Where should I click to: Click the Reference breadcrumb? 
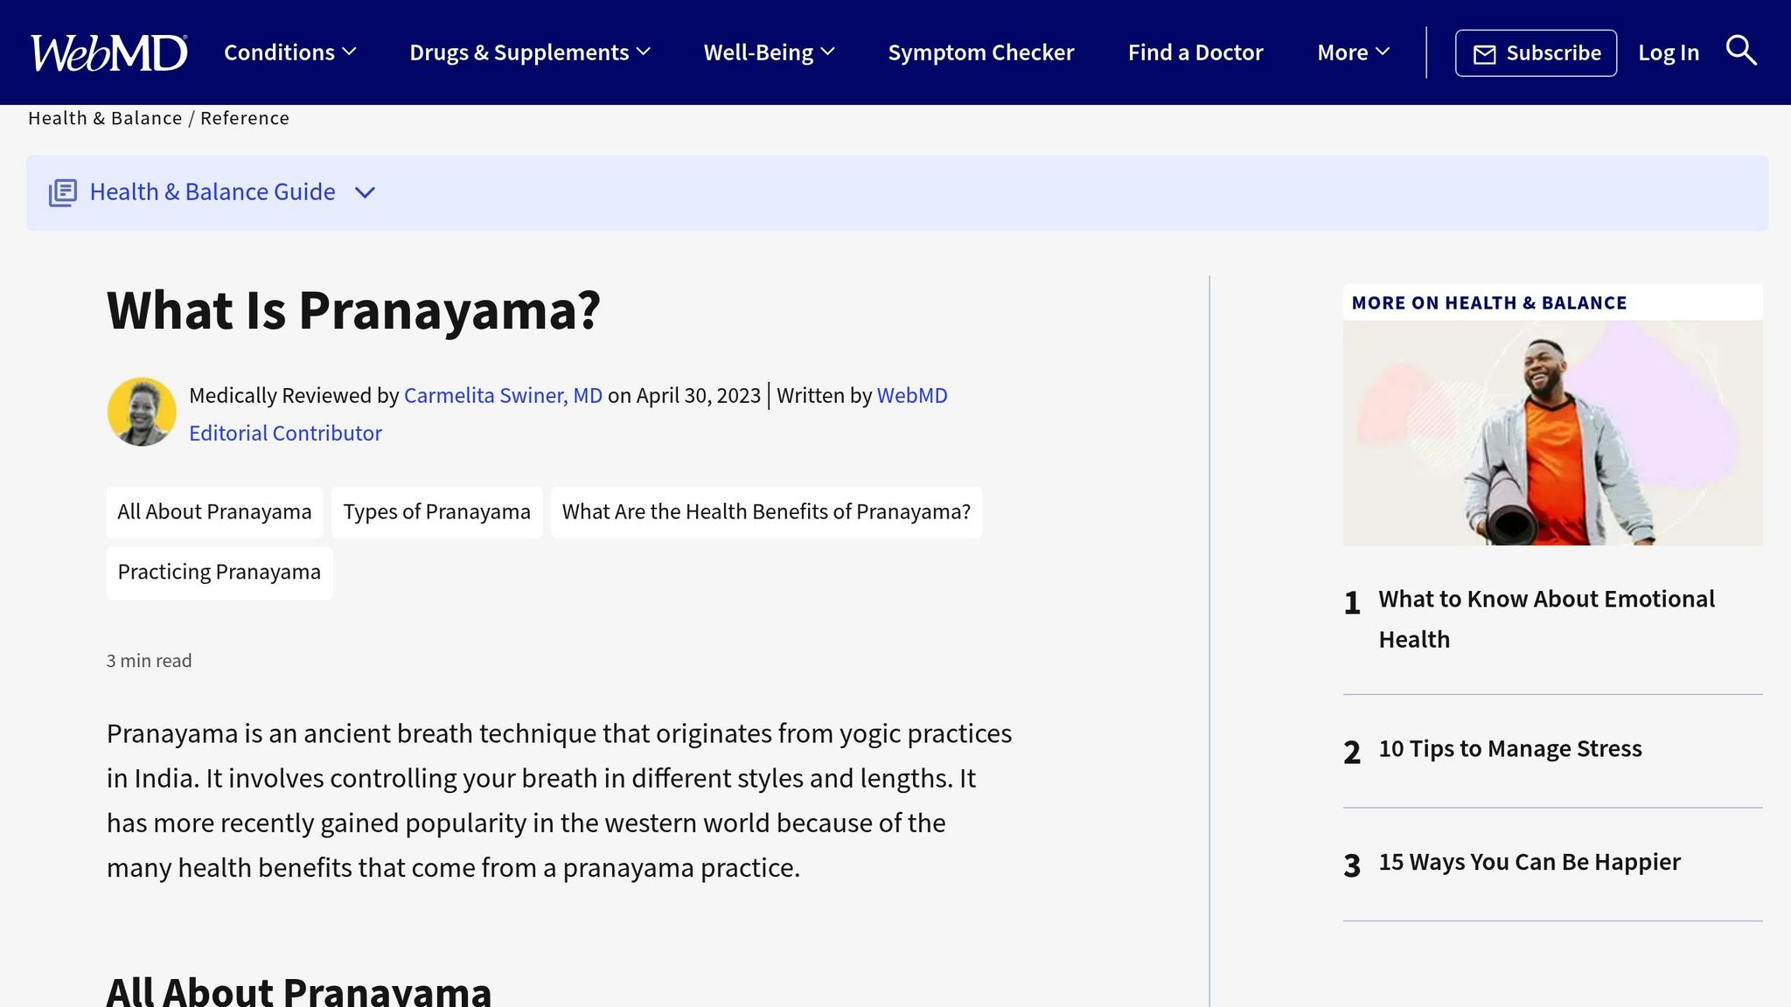(245, 117)
